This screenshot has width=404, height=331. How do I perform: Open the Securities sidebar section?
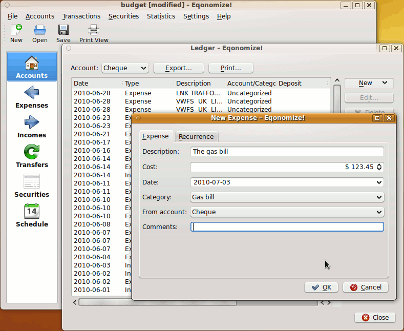pyautogui.click(x=32, y=186)
